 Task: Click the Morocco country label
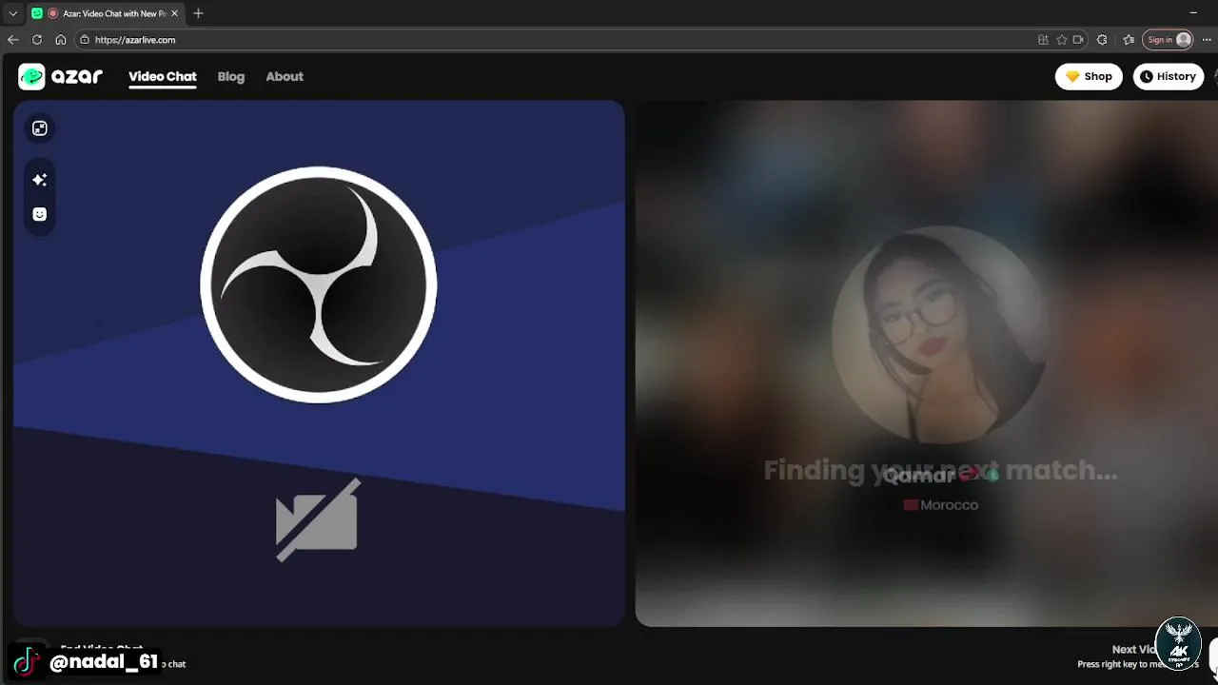[x=941, y=505]
